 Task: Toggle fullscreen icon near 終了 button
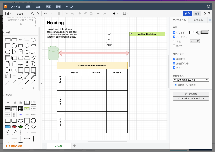pos(205,14)
